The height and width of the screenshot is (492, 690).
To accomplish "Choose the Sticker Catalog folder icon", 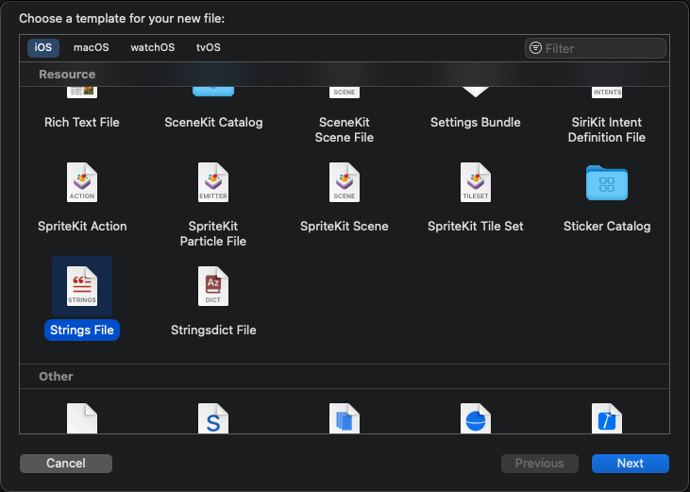I will tap(607, 182).
